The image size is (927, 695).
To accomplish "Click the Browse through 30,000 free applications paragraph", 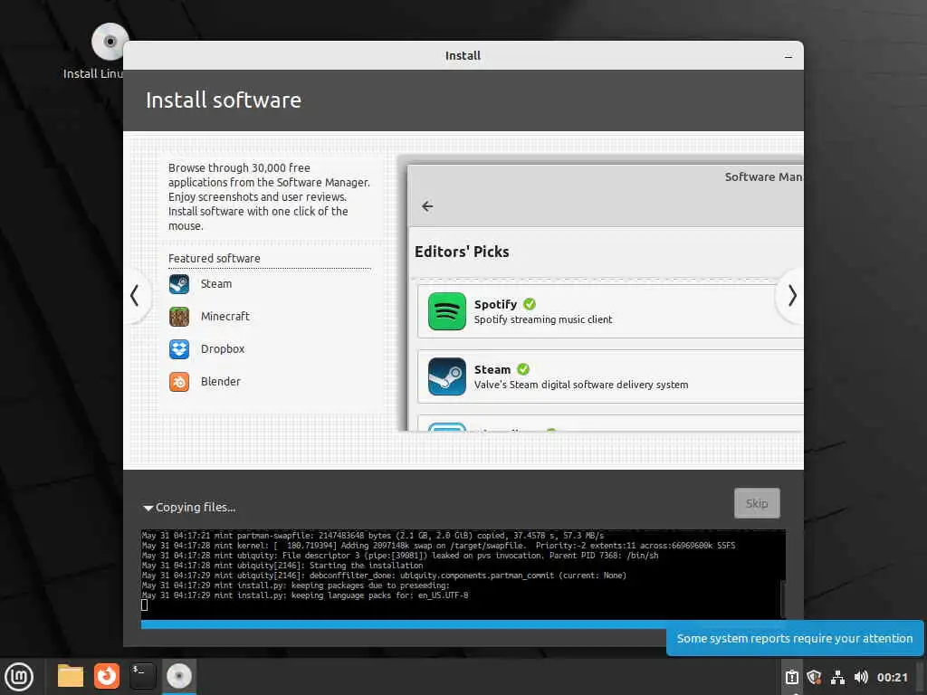I will [x=269, y=196].
